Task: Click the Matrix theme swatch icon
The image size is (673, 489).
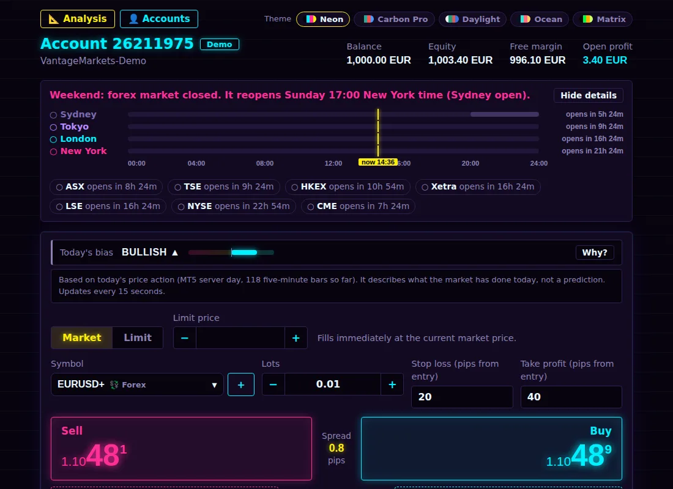Action: coord(587,20)
